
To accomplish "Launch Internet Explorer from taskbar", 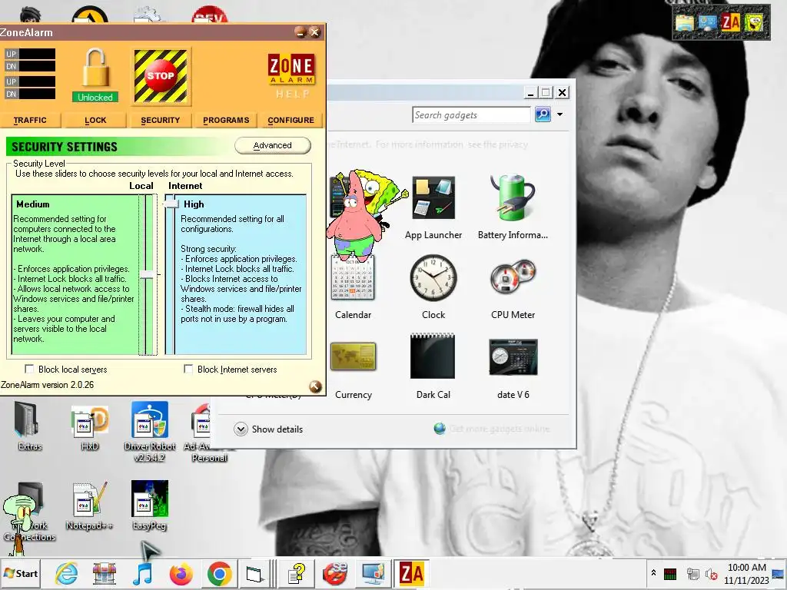I will click(66, 573).
